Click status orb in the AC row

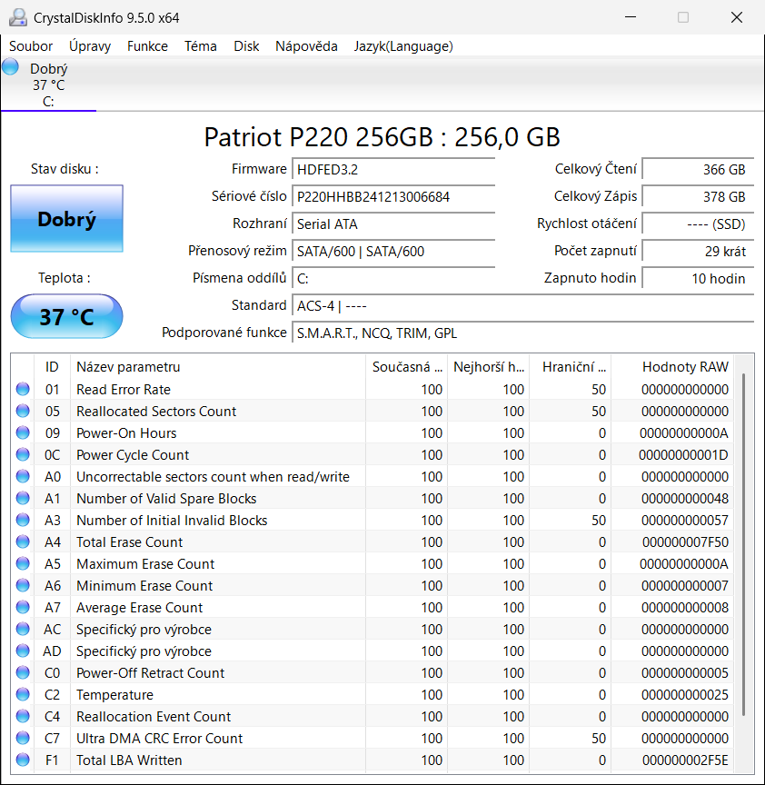[x=23, y=629]
